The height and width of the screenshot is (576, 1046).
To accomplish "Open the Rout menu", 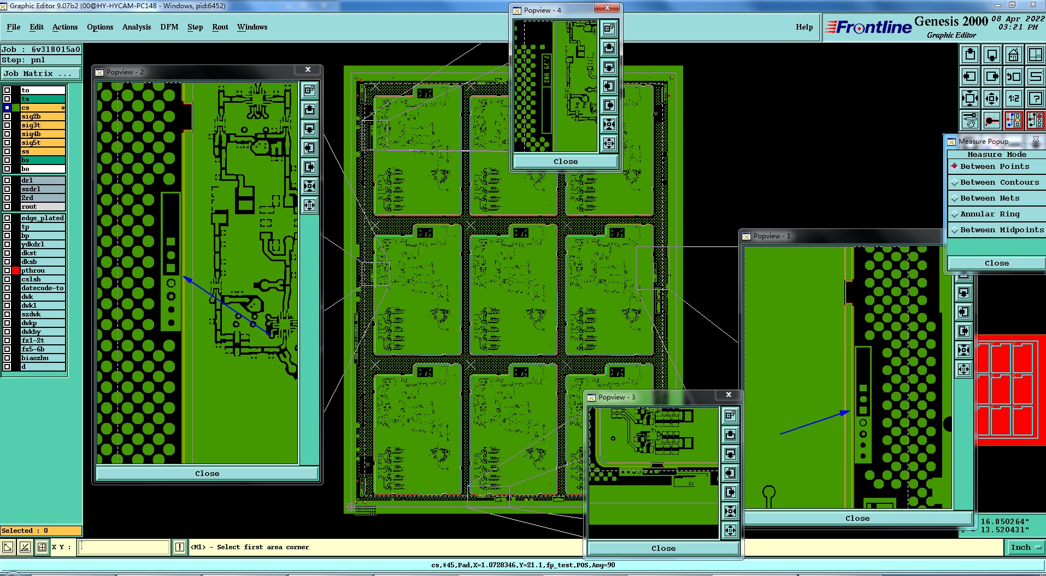I will pyautogui.click(x=220, y=27).
